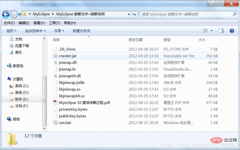Expand hidden path with double chevron
Image resolution: width=240 pixels, height=150 pixels.
click(30, 14)
